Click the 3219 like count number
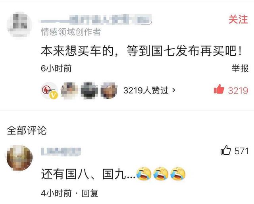The image size is (254, 204). click(238, 90)
